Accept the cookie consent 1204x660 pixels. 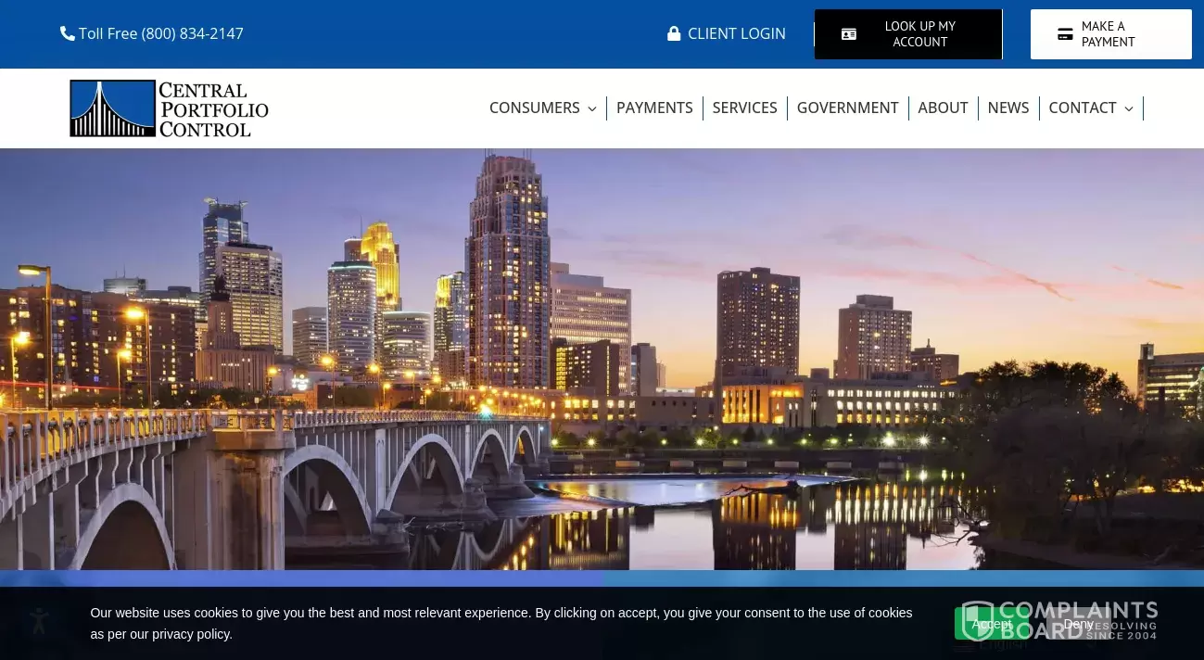click(992, 624)
